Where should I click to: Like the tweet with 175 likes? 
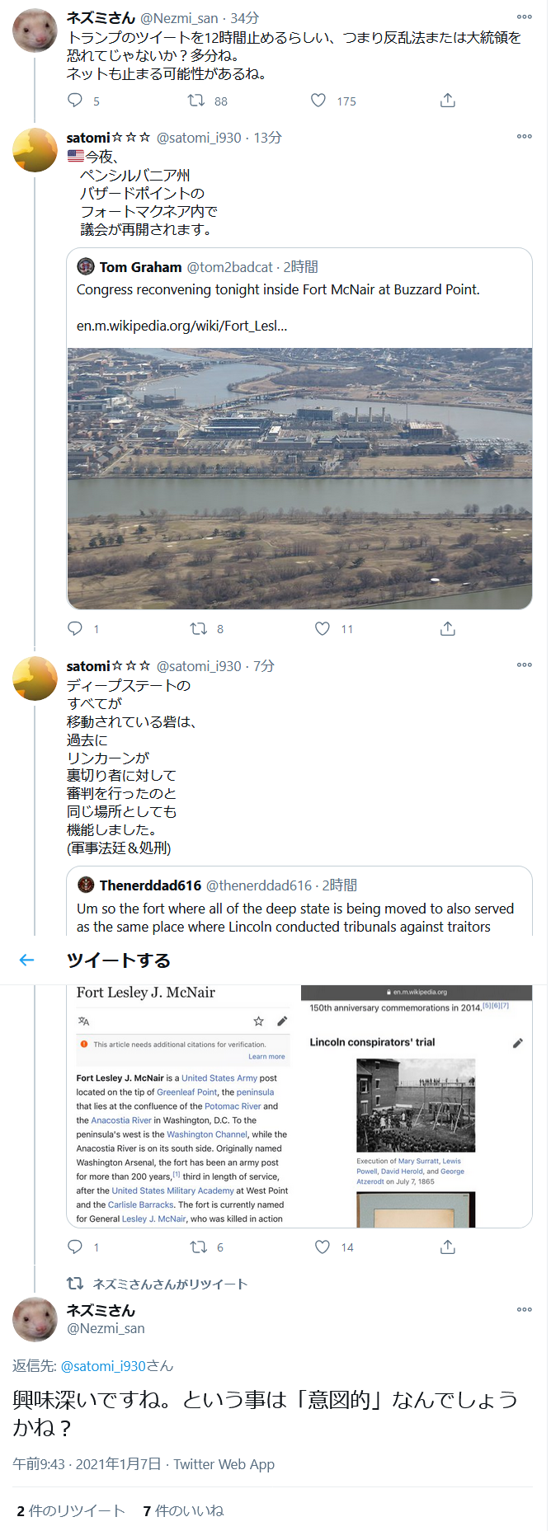tap(318, 101)
